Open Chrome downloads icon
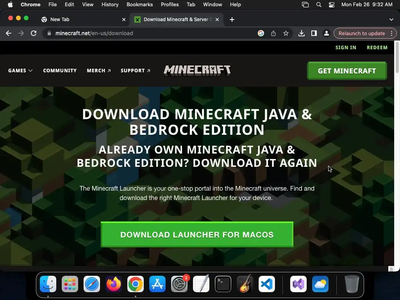 (x=302, y=33)
